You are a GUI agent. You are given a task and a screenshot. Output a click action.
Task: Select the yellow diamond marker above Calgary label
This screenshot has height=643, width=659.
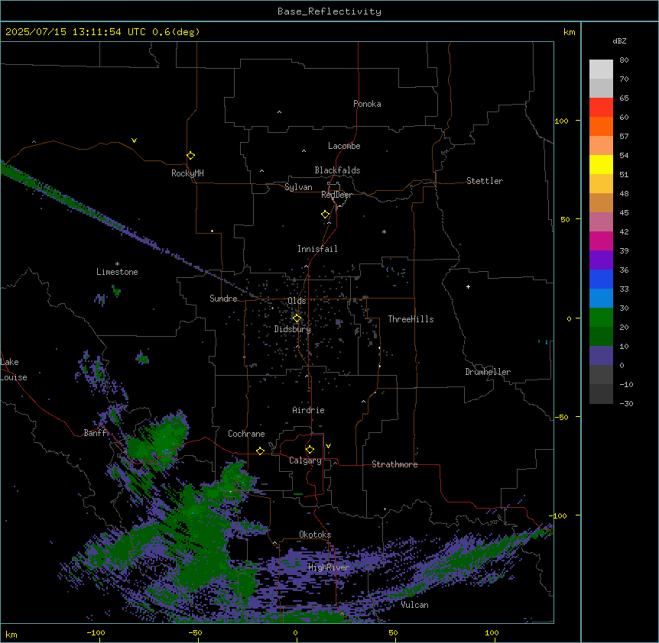click(x=310, y=450)
